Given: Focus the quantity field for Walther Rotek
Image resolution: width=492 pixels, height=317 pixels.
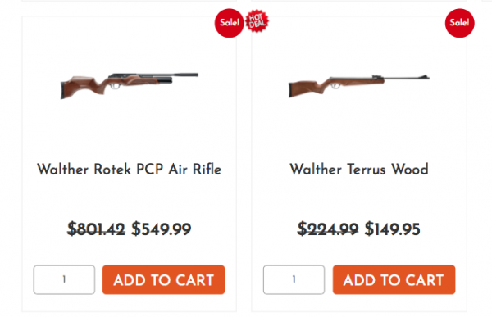Looking at the screenshot, I should click(x=64, y=279).
